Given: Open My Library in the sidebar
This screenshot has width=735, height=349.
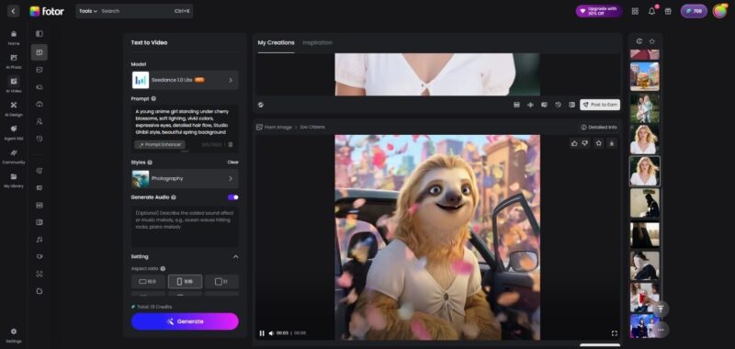Looking at the screenshot, I should click(14, 180).
